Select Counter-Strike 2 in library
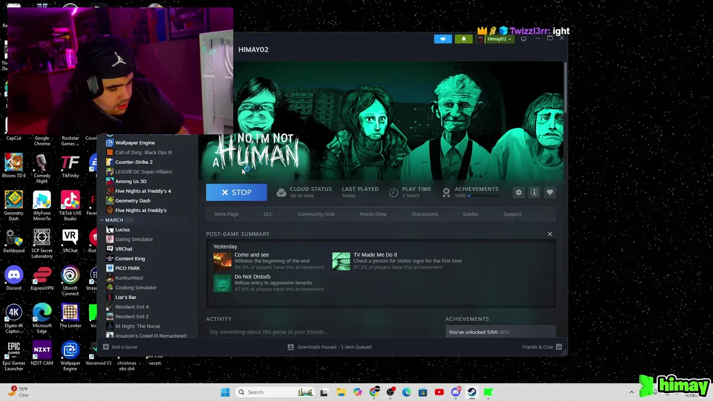 tap(134, 162)
